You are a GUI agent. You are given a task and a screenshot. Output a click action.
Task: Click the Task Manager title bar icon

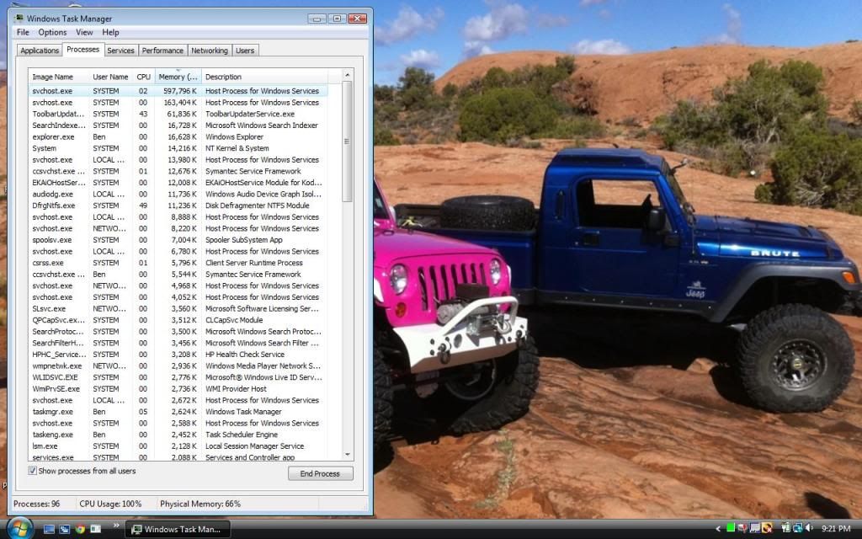(x=19, y=19)
